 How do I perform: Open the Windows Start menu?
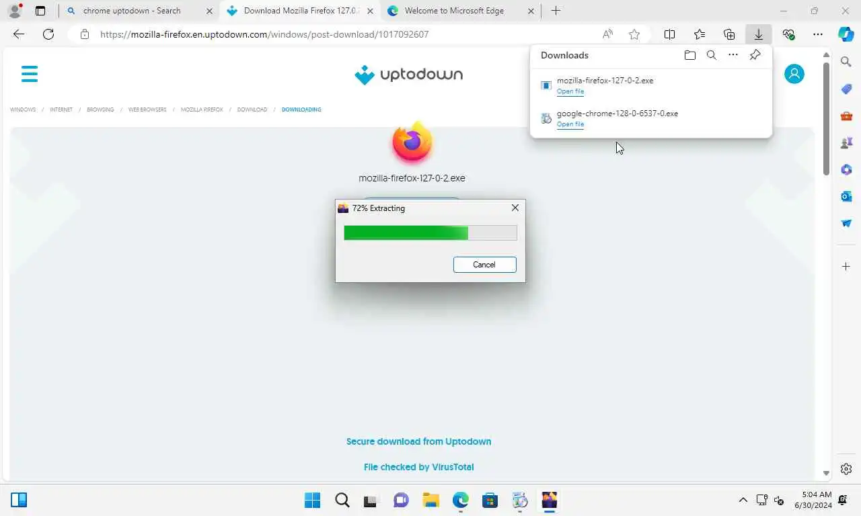click(313, 500)
